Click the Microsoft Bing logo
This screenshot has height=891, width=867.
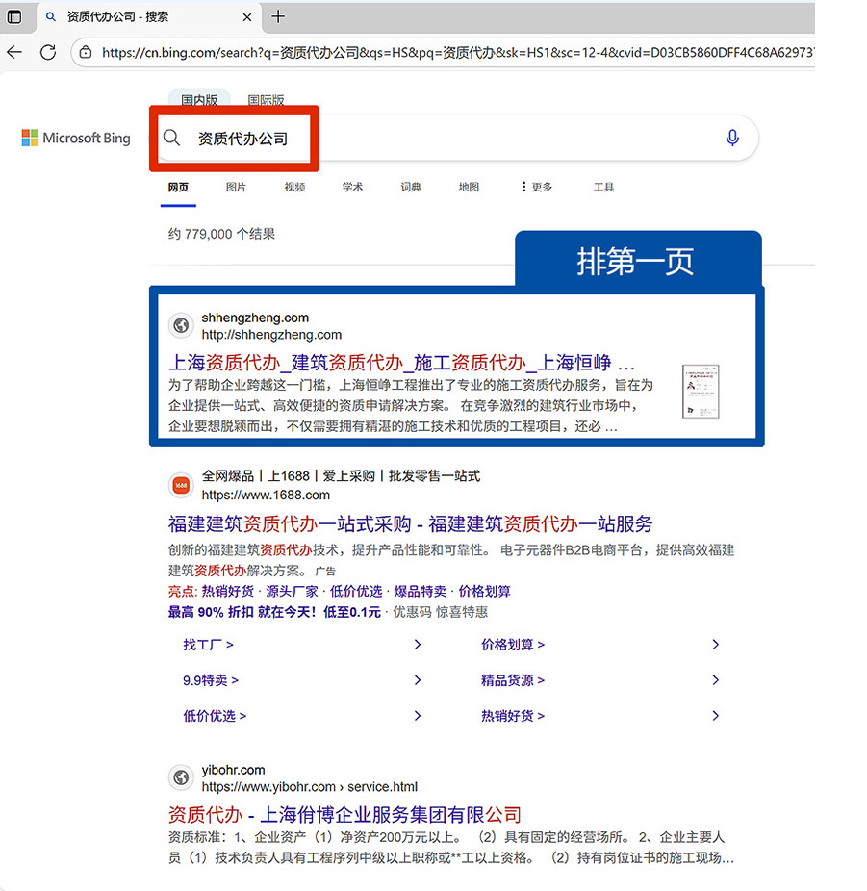(x=76, y=139)
